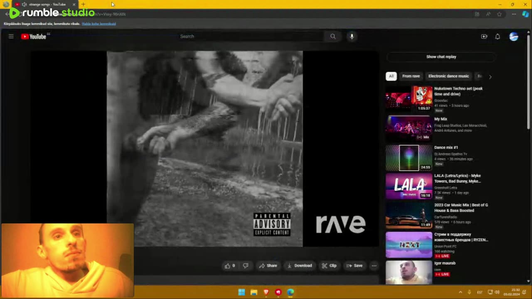Open File Explorer from the taskbar
Viewport: 532px width, 299px height.
[254, 292]
